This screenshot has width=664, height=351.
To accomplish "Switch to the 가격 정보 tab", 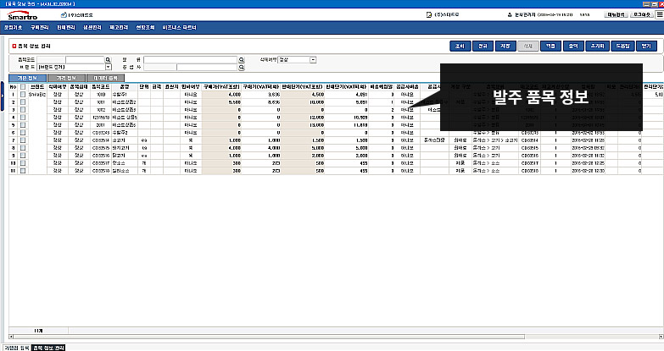I will click(x=66, y=78).
